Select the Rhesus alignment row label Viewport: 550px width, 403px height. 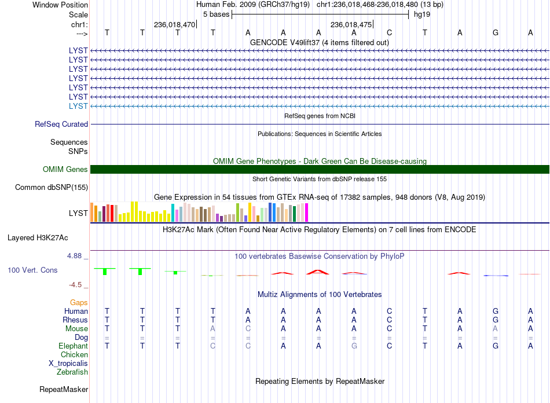click(75, 320)
